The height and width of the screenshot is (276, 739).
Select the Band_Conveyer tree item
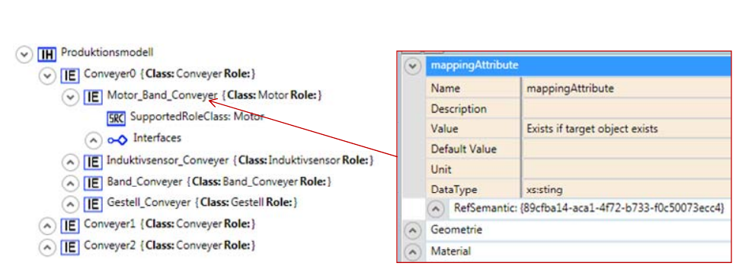pos(219,181)
